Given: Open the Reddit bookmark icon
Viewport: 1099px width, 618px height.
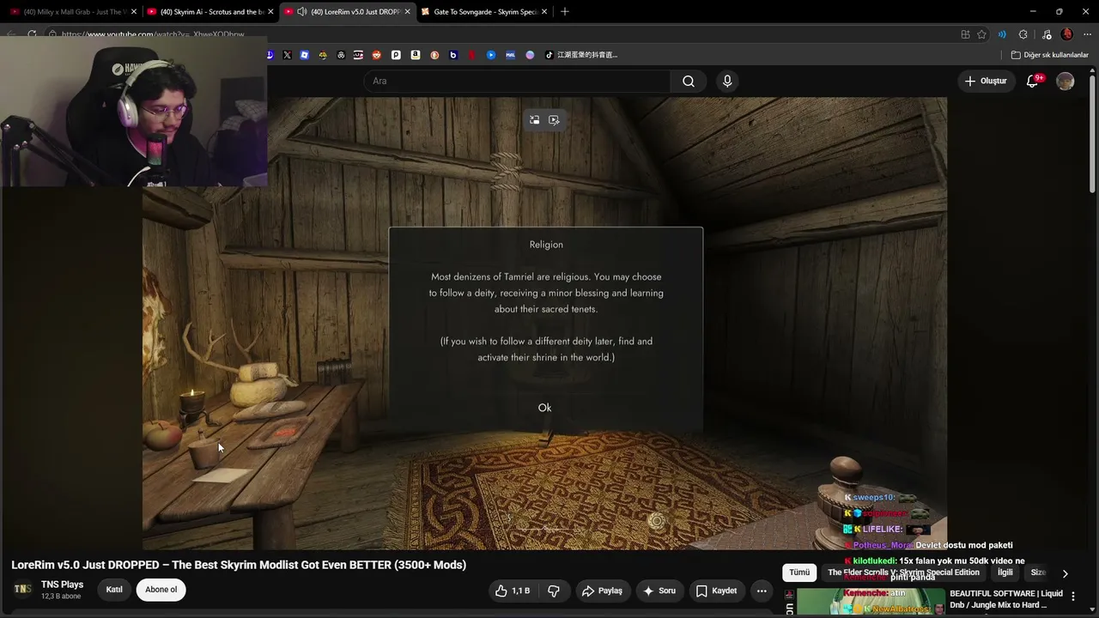Looking at the screenshot, I should point(377,55).
